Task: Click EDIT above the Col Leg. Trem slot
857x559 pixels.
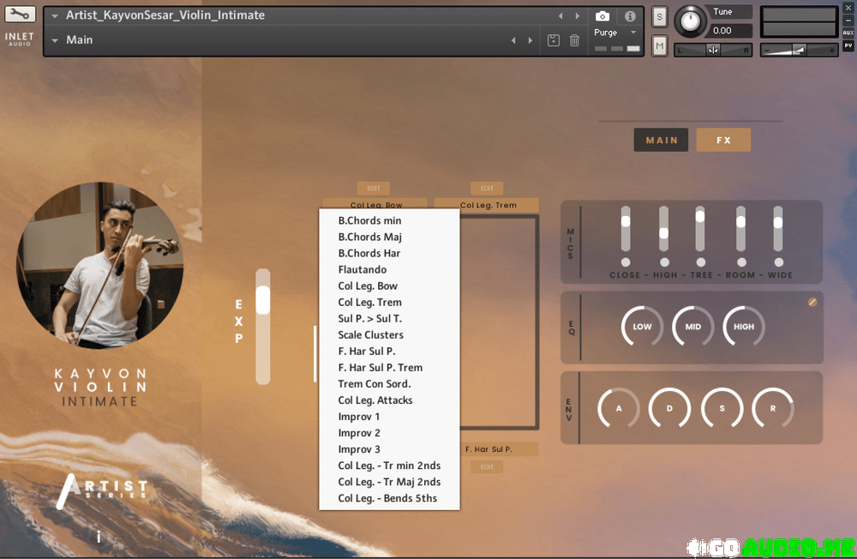Action: (x=487, y=188)
